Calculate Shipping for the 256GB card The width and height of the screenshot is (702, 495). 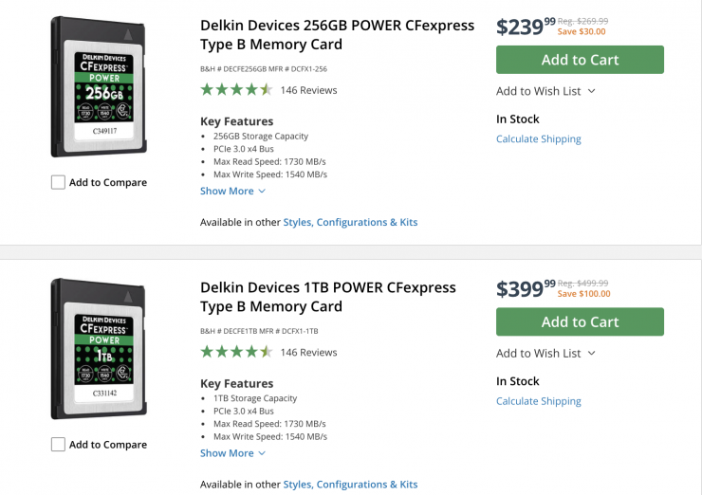point(538,138)
